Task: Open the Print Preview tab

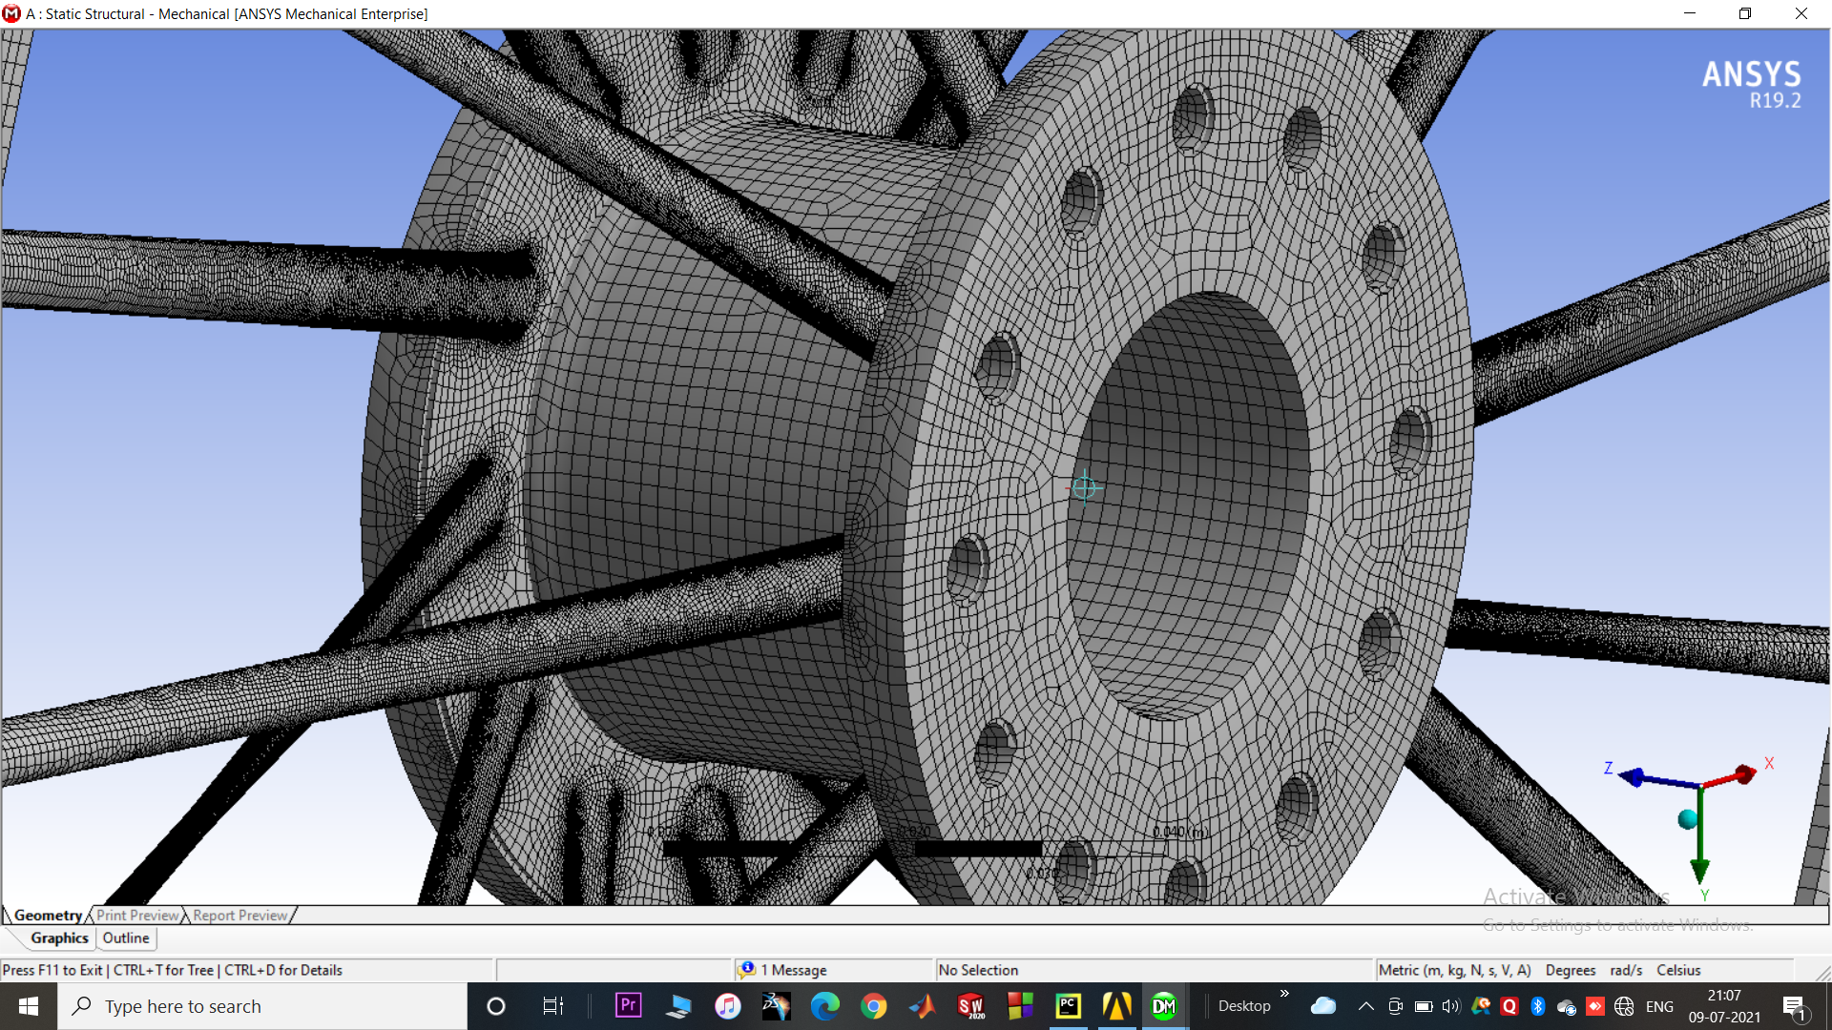Action: (137, 916)
